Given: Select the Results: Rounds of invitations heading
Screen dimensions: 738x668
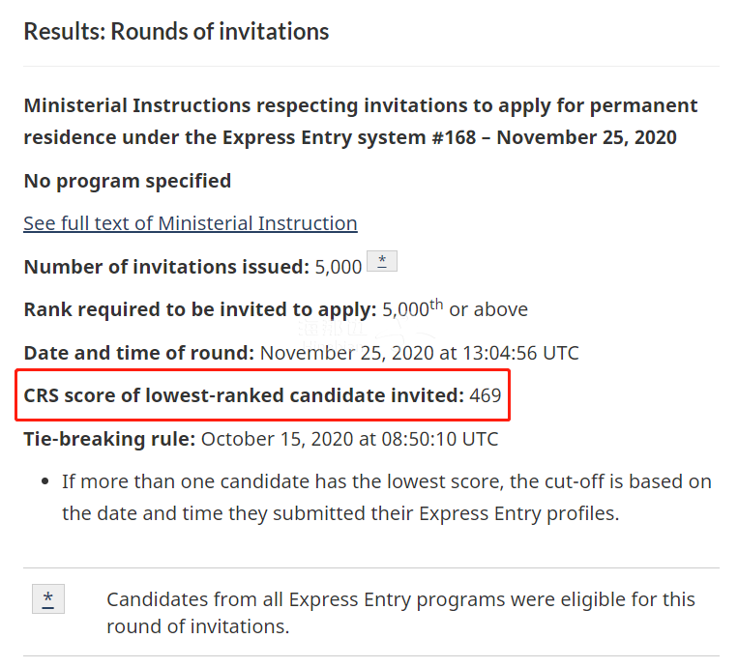Looking at the screenshot, I should click(x=176, y=32).
